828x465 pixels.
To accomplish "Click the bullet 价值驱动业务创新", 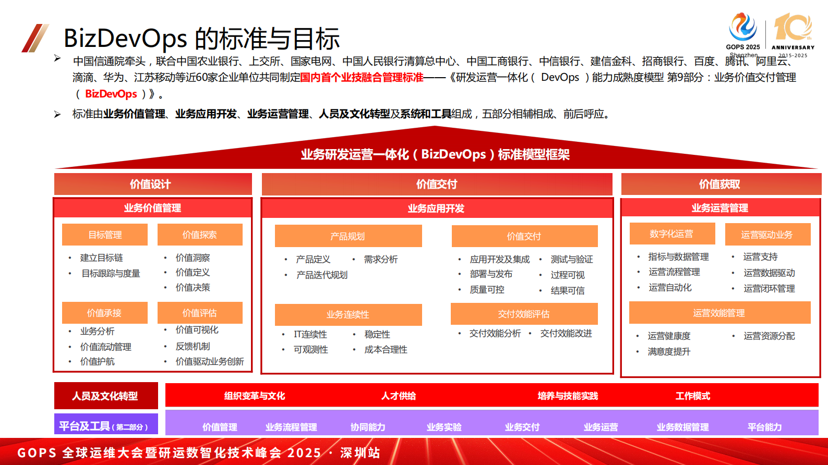I will click(210, 361).
